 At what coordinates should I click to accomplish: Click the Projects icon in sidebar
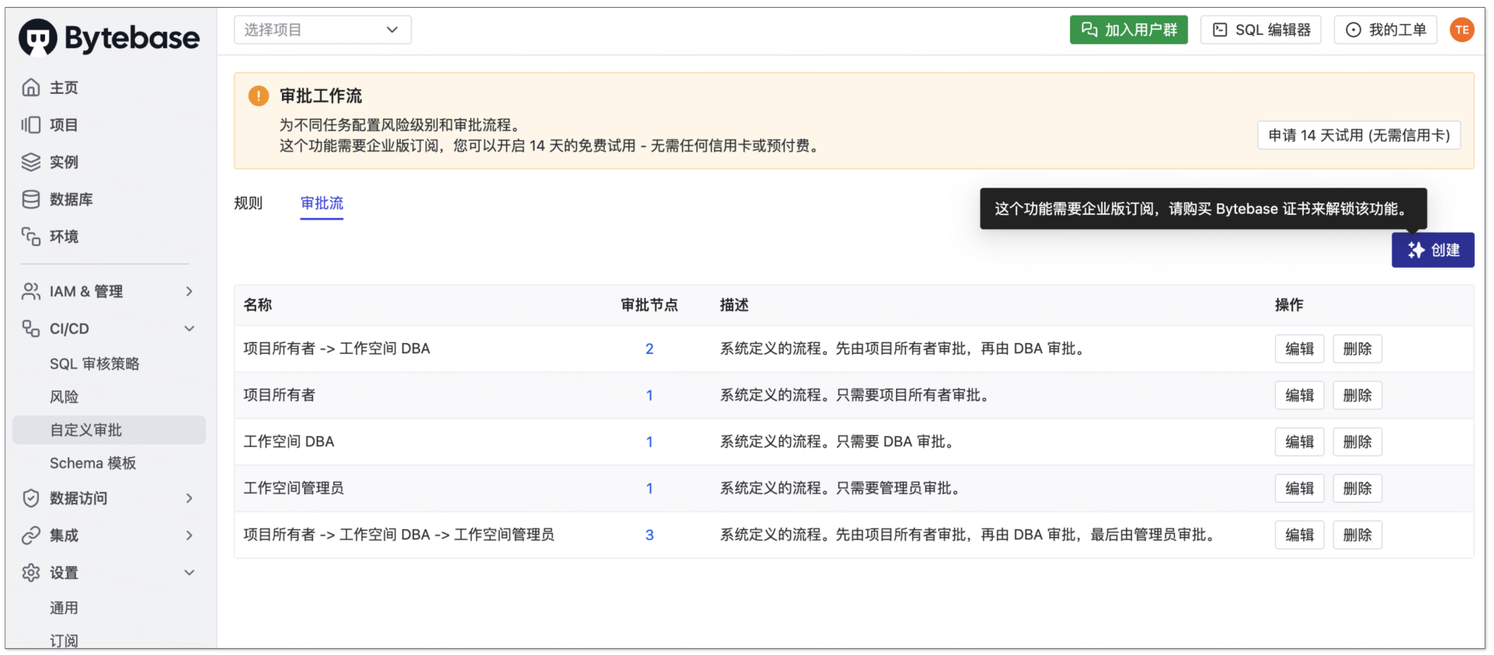31,125
